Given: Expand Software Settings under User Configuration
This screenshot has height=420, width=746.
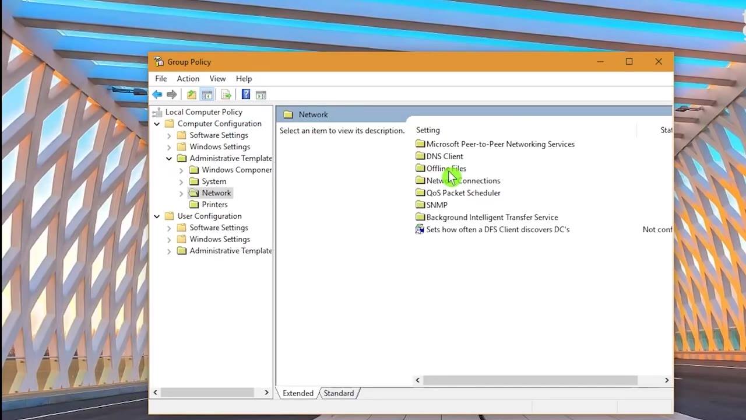Looking at the screenshot, I should click(x=169, y=228).
